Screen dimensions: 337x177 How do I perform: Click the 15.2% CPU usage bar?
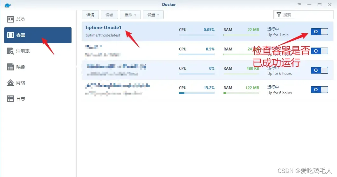click(197, 93)
